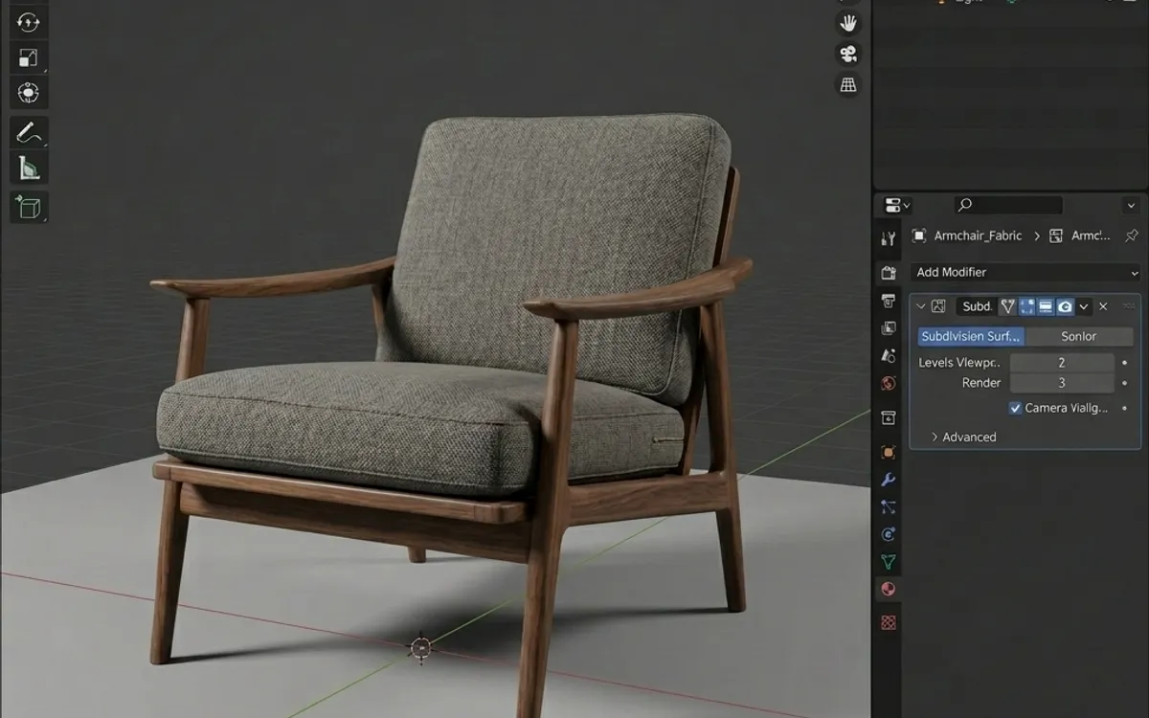Open the Material properties tab
Screen dimensions: 1149x718
click(x=889, y=590)
